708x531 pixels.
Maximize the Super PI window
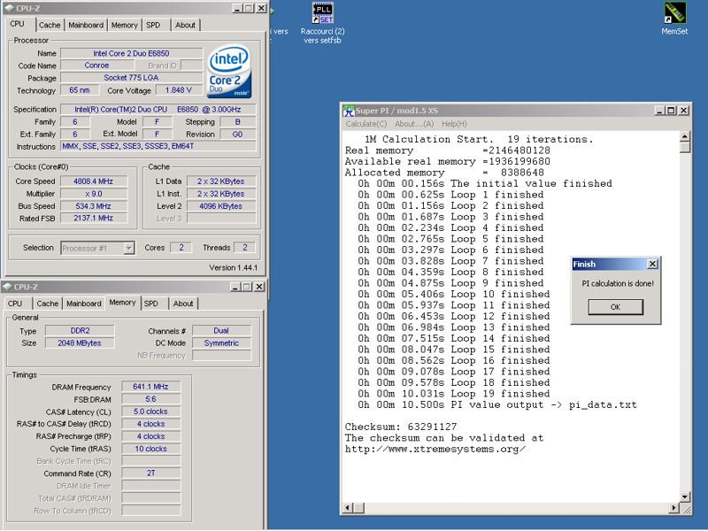click(x=671, y=111)
